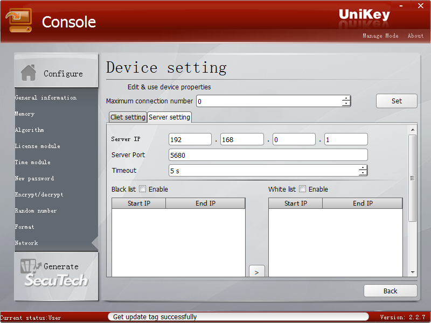The width and height of the screenshot is (431, 323).
Task: Enable the White list checkbox
Action: coord(302,189)
